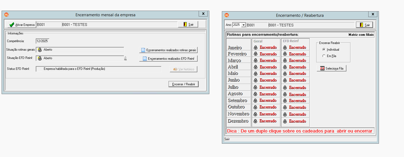The image size is (404, 157).
Task: Click the Janeiro Geral padlock icon
Action: 255,47
